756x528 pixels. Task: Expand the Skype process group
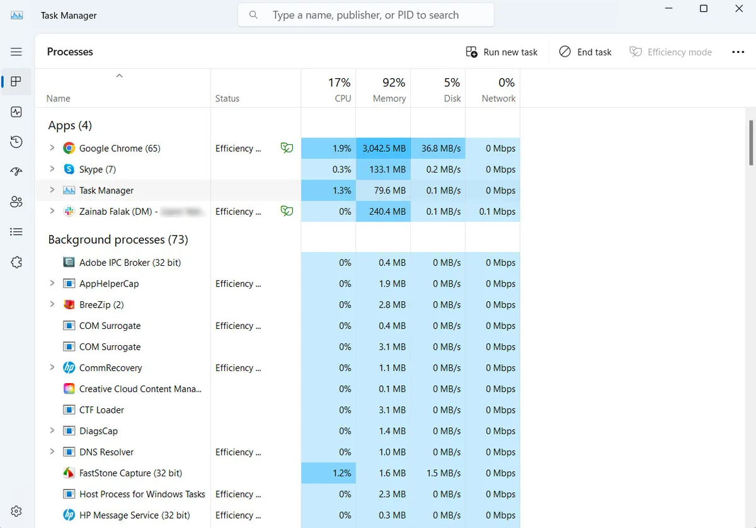point(52,169)
